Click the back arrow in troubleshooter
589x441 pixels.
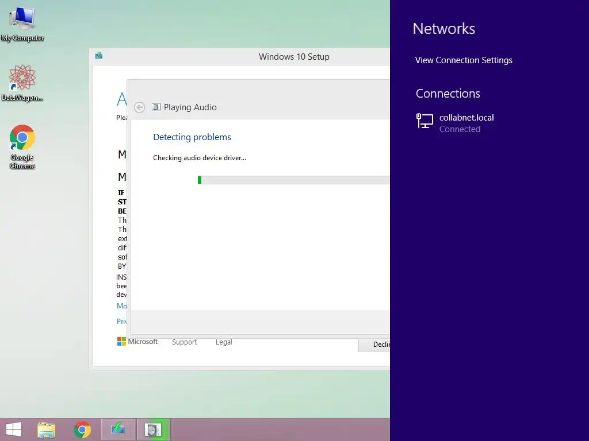tap(139, 107)
